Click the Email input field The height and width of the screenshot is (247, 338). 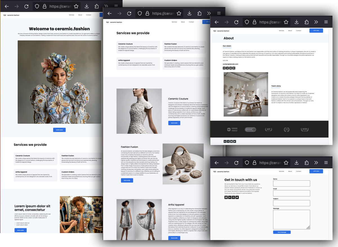tap(292, 193)
